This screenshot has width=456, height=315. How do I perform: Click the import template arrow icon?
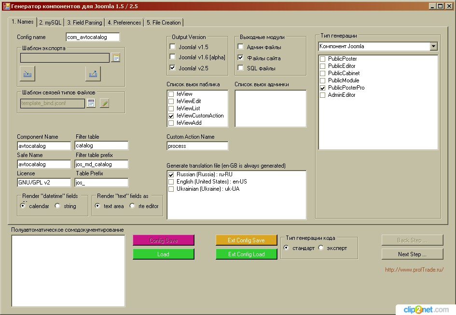tap(28, 74)
